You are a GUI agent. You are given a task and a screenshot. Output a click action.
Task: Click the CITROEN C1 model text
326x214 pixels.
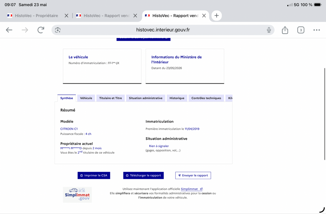69,129
